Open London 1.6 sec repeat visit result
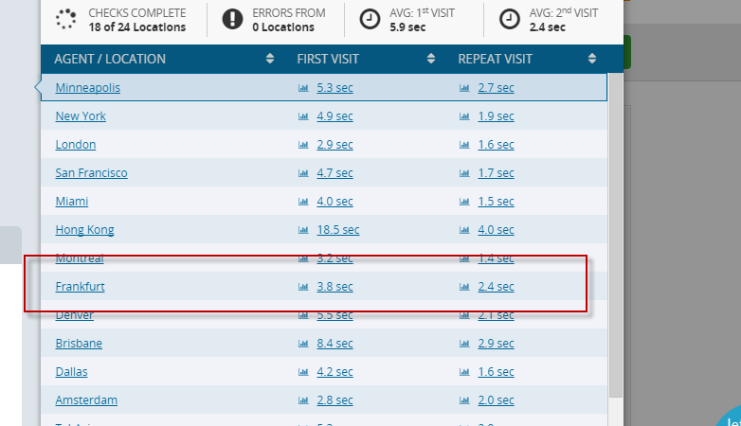Viewport: 741px width, 426px height. pos(496,145)
